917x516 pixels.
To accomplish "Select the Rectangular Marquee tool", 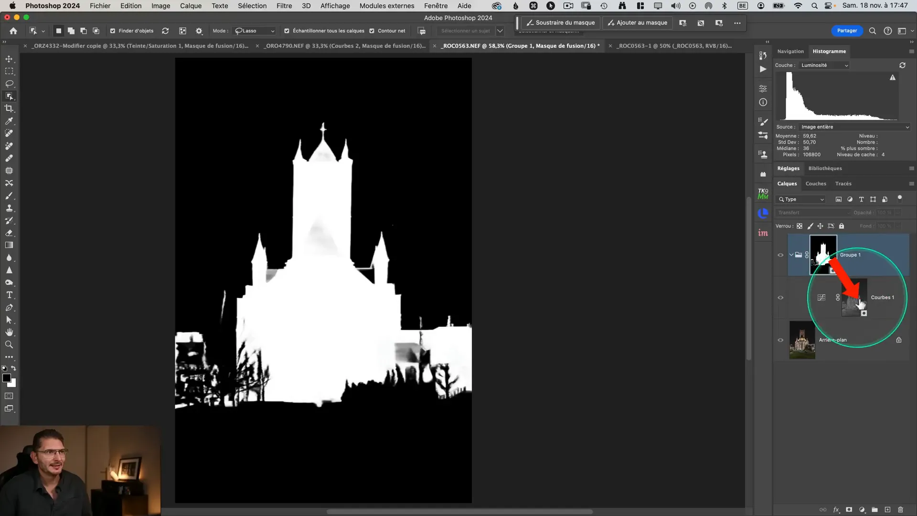I will (x=9, y=71).
